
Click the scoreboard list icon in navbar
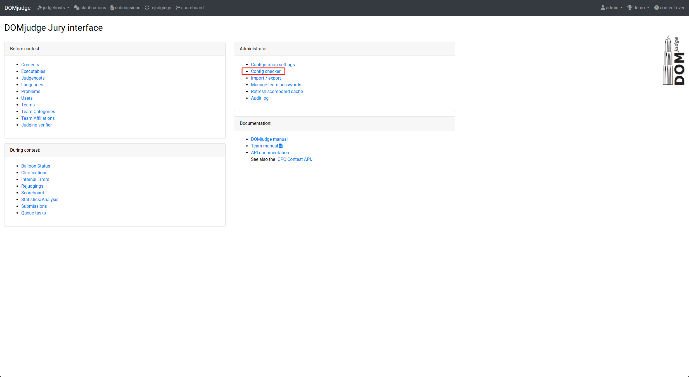[x=178, y=8]
